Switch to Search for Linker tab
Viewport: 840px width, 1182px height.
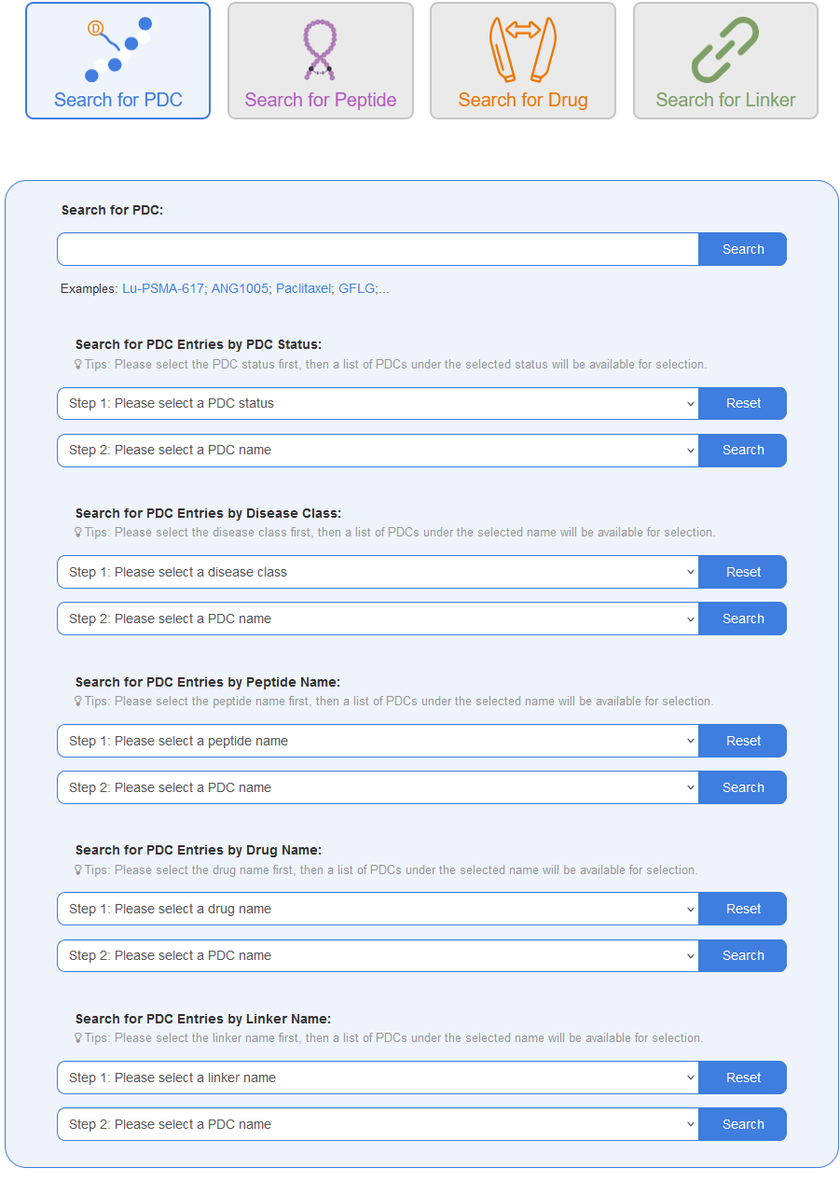coord(725,100)
